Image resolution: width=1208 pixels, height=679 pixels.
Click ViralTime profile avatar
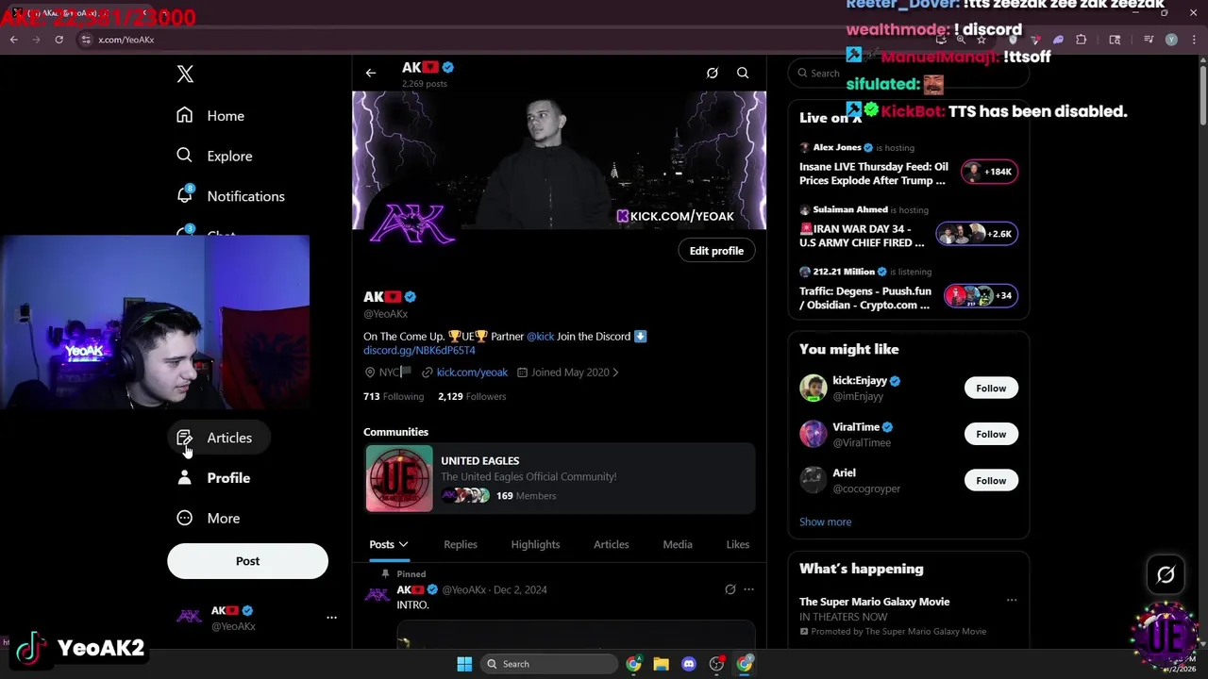(x=814, y=434)
